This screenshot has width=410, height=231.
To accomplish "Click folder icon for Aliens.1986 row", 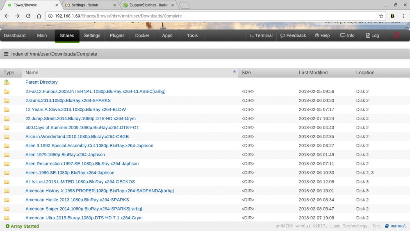I will 7,173.
